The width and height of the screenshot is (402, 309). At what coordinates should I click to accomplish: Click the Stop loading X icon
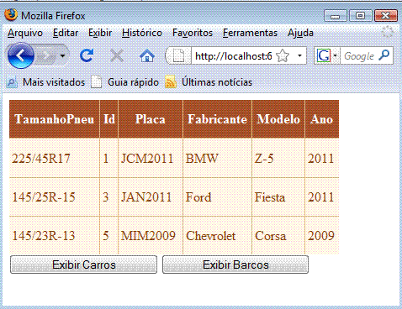click(x=117, y=55)
